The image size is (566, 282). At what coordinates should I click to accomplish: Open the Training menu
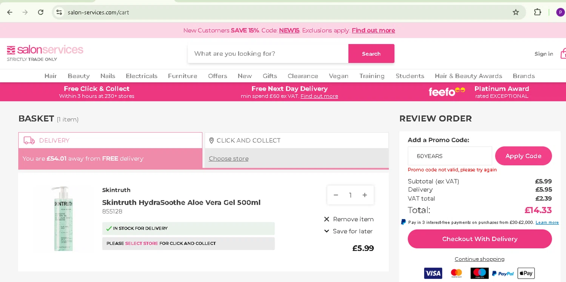point(372,76)
